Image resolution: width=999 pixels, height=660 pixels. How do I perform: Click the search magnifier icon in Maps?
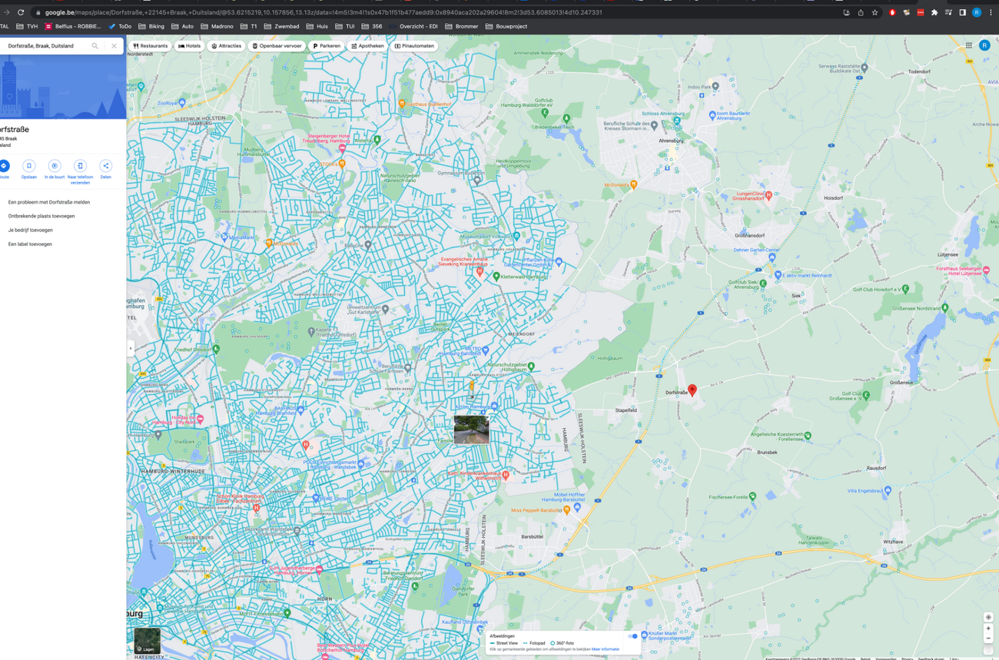point(95,46)
